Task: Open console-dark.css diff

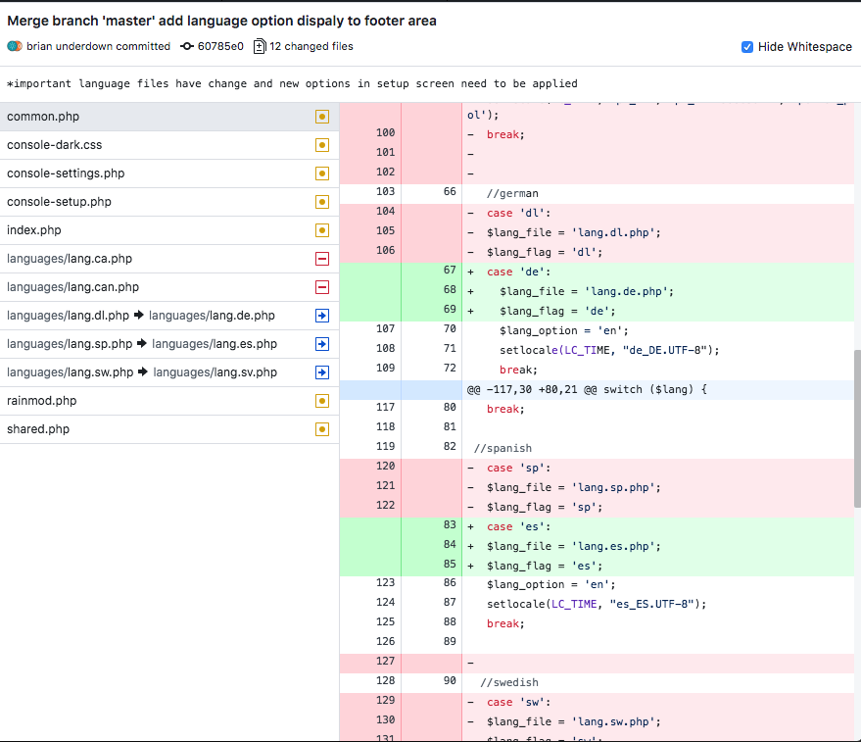Action: click(x=169, y=145)
